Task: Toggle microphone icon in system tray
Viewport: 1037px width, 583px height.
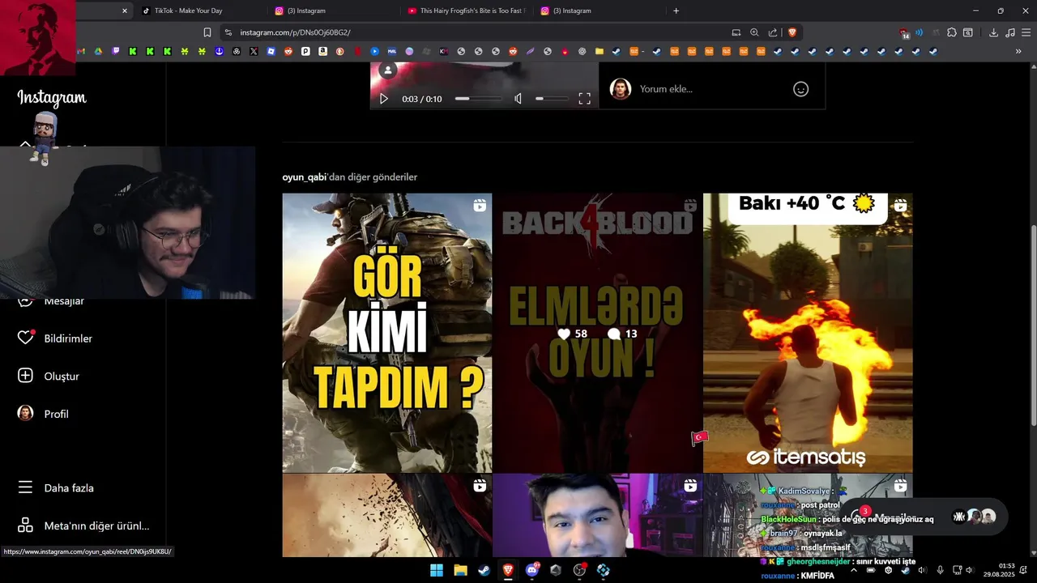Action: [940, 570]
